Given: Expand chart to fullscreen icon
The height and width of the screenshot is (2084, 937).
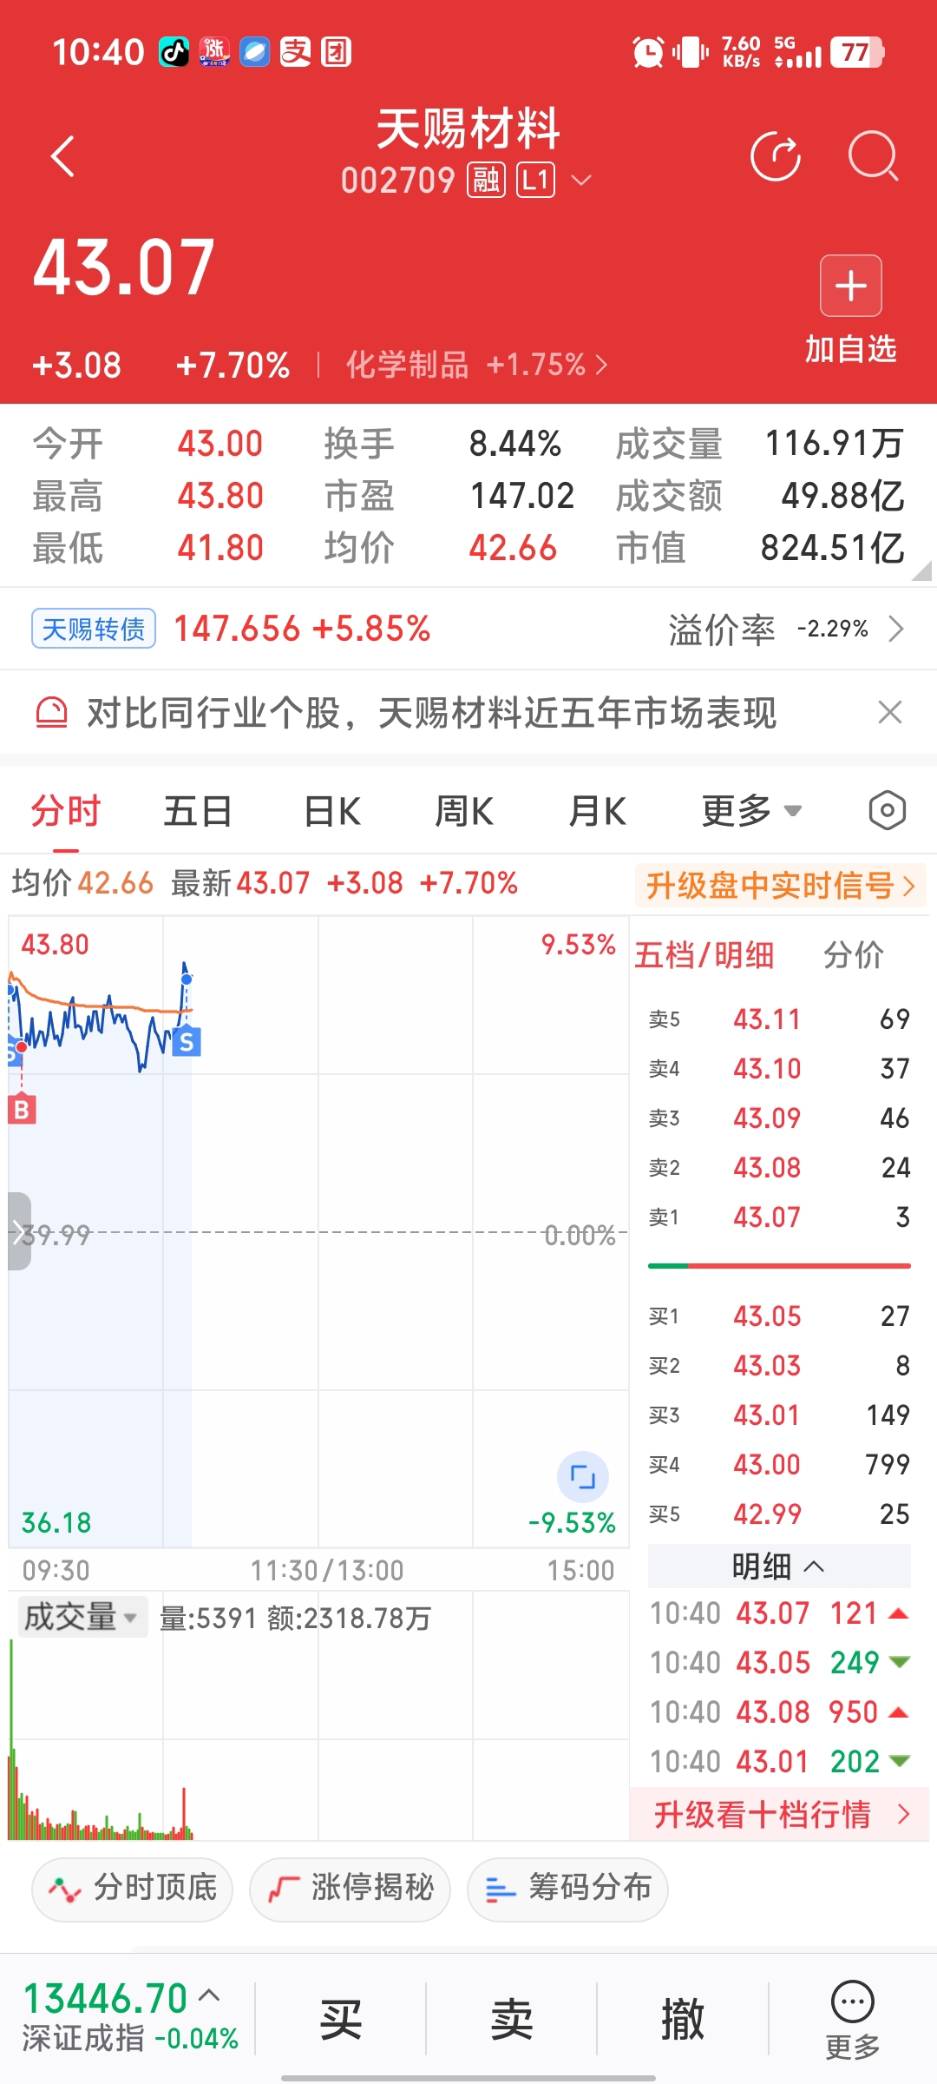Looking at the screenshot, I should pyautogui.click(x=583, y=1476).
